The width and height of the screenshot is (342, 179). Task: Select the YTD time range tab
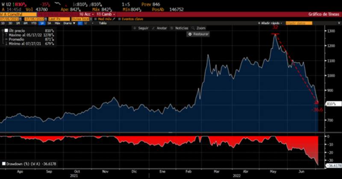click(34, 23)
